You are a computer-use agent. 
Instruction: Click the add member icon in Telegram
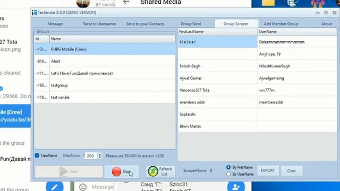[236, 186]
